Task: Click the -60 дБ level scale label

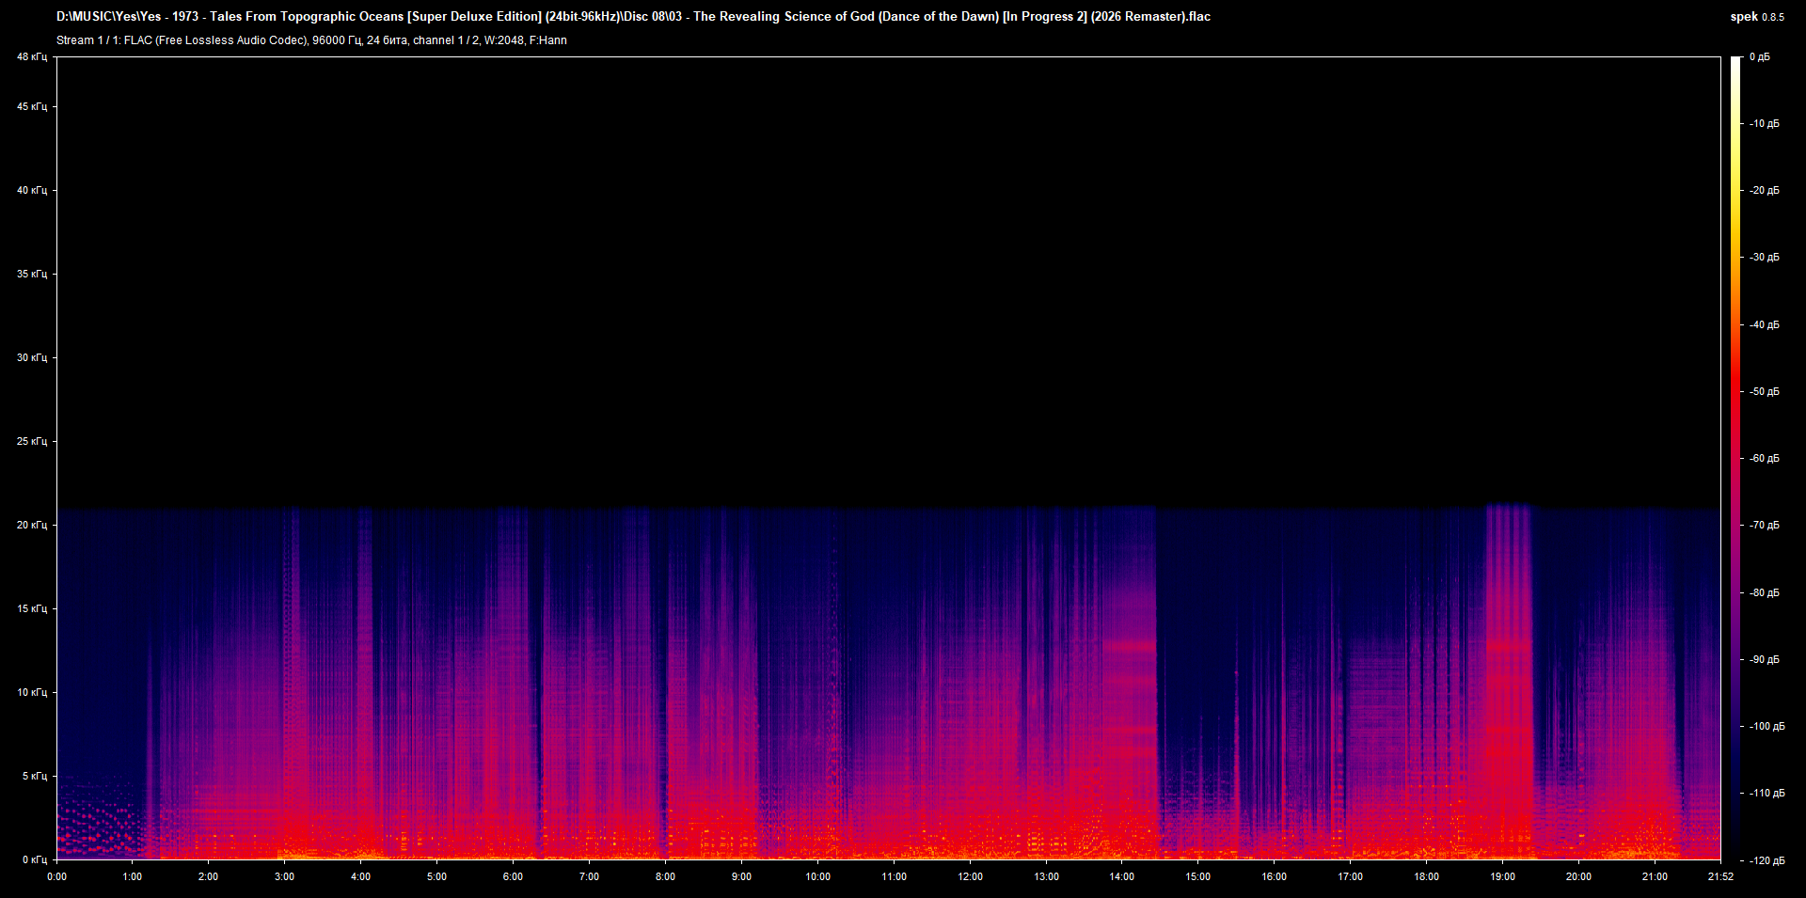Action: click(x=1765, y=459)
